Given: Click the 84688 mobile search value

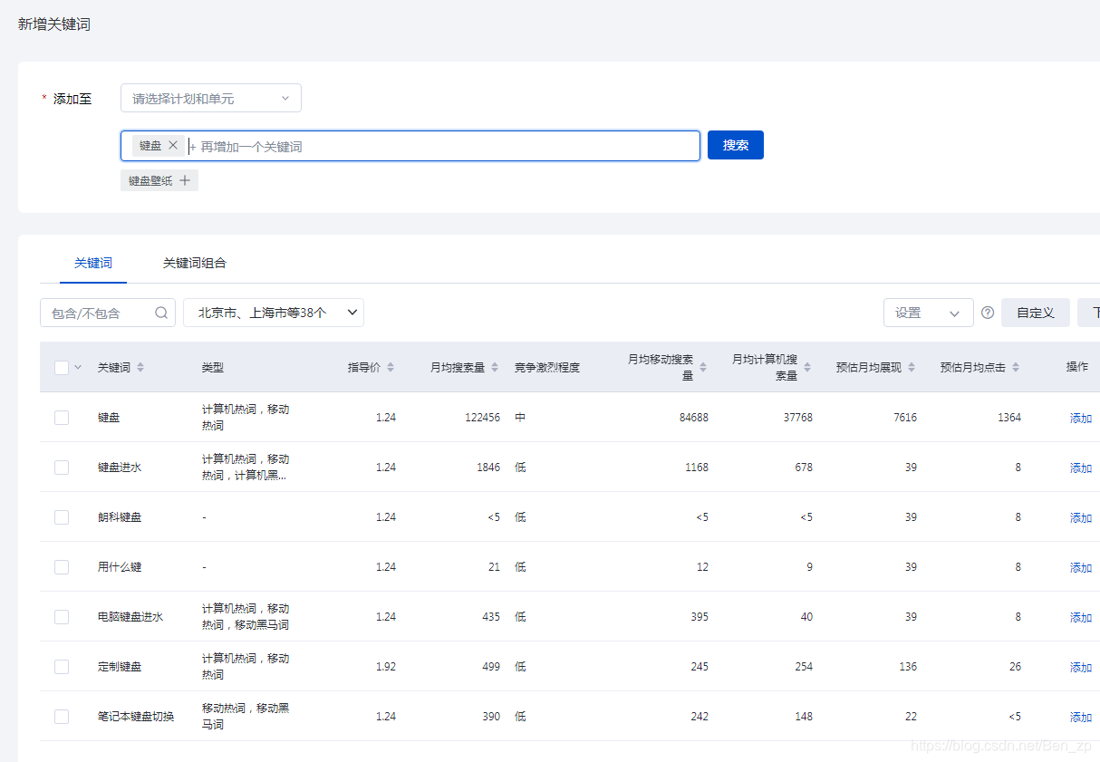Looking at the screenshot, I should pyautogui.click(x=693, y=418).
